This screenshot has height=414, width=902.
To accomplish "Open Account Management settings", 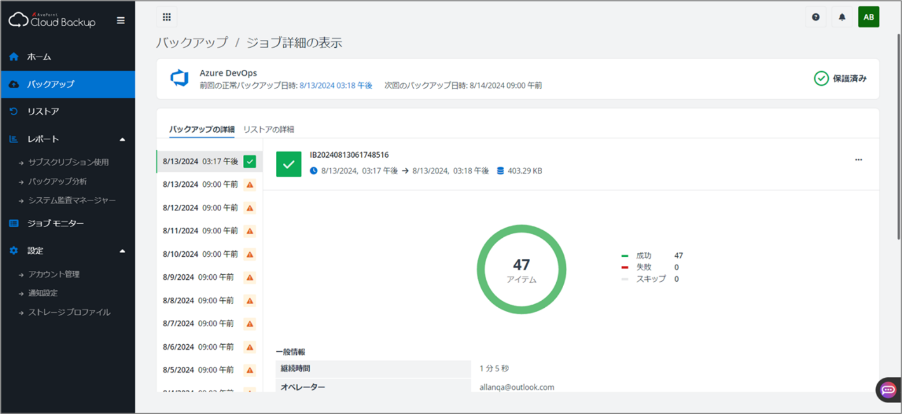I will 54,274.
